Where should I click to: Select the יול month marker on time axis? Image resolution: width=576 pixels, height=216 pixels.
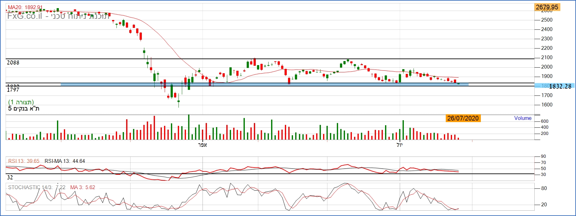coord(399,145)
